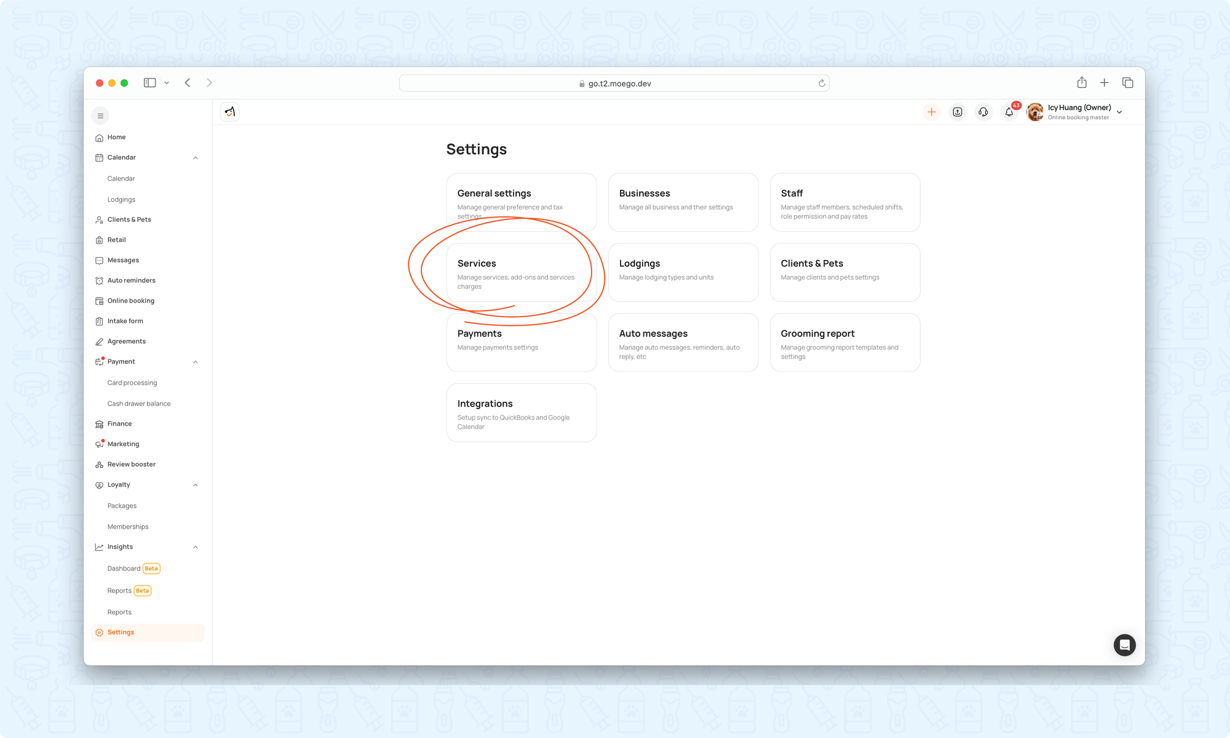1230x738 pixels.
Task: Collapse the Insights sidebar section
Action: 196,547
